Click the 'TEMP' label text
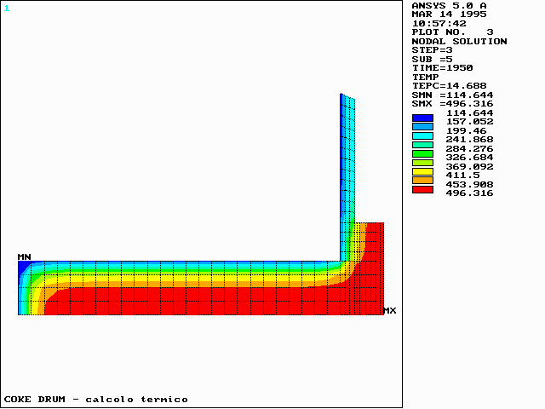 (x=426, y=77)
